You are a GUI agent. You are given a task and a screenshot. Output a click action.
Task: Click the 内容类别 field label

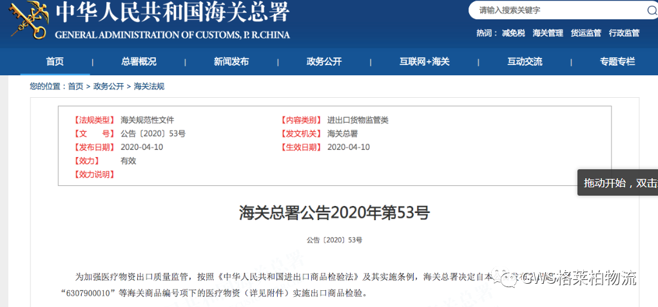(300, 120)
